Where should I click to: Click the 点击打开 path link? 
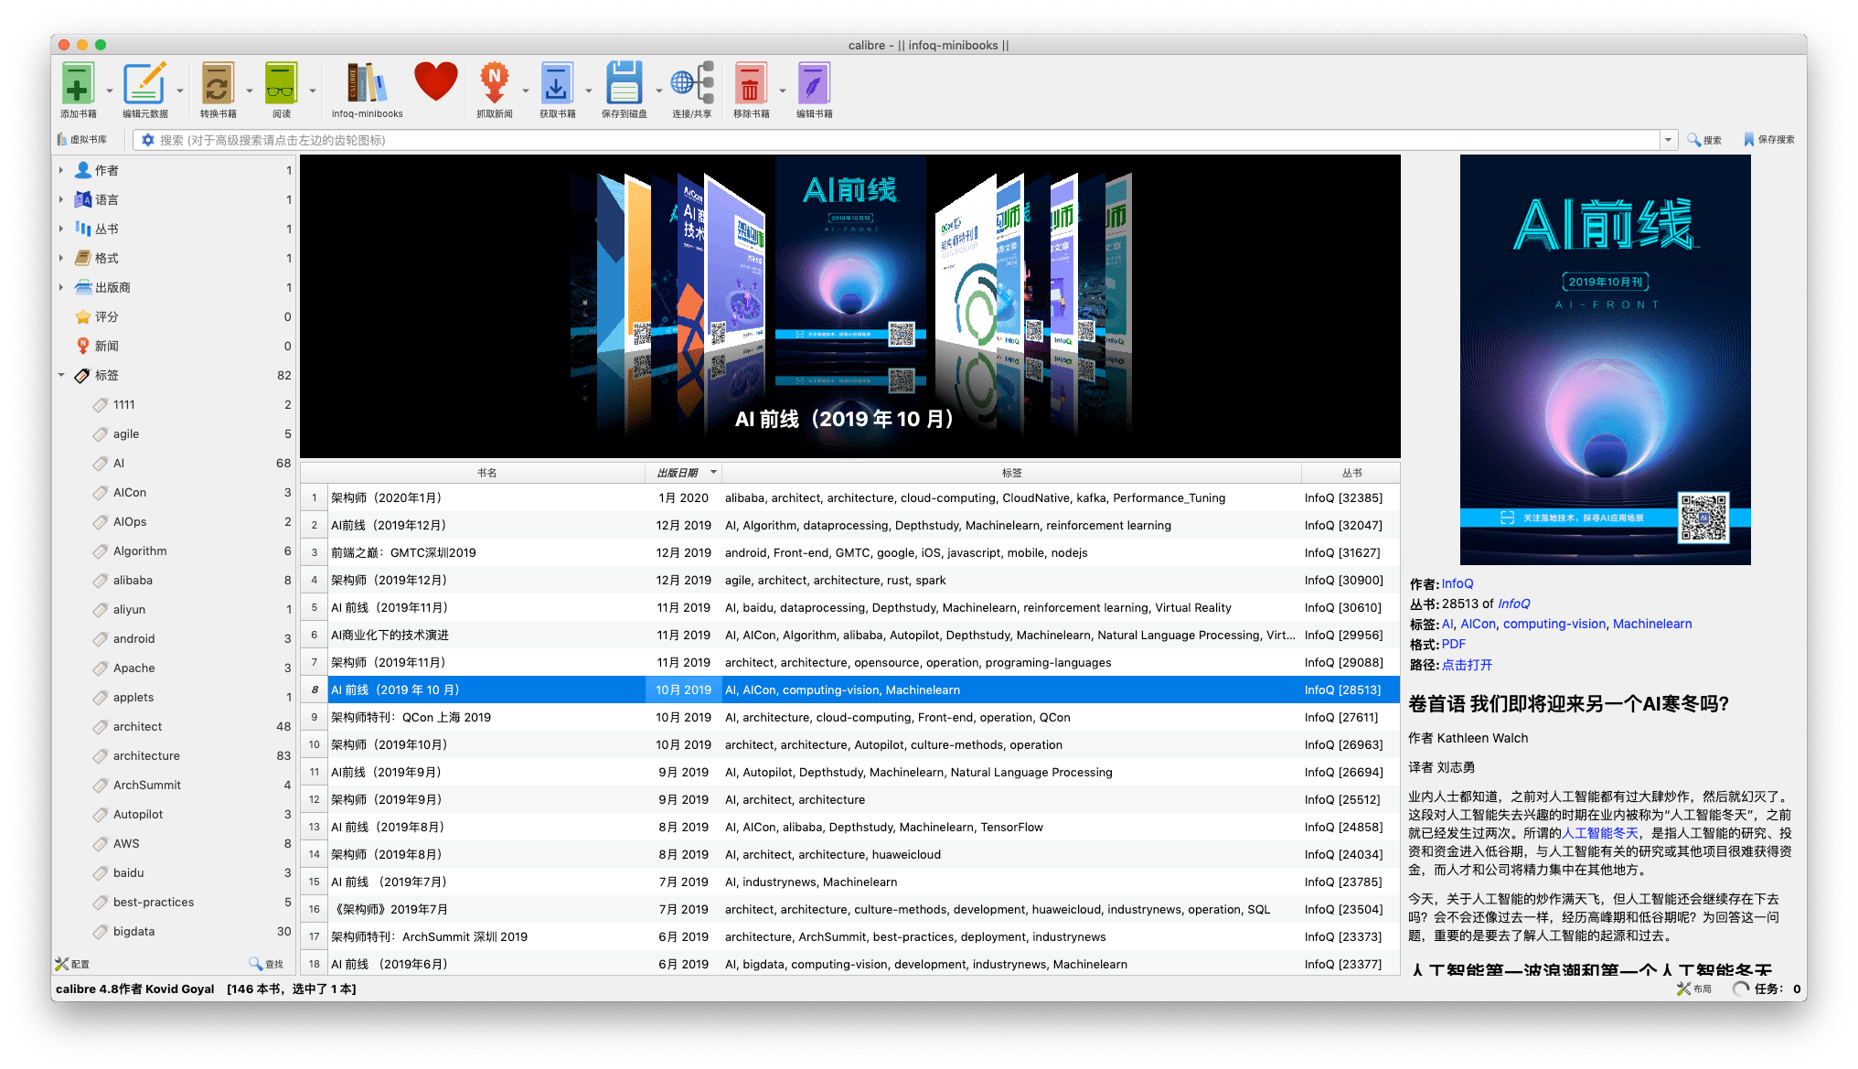click(x=1467, y=665)
